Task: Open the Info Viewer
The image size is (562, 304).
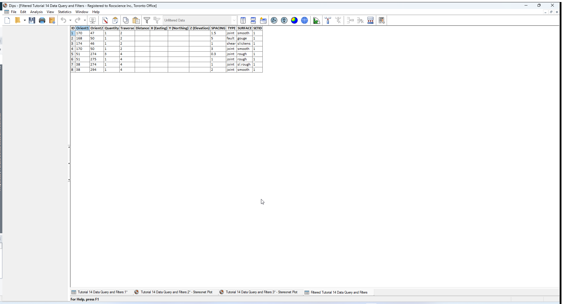Action: [115, 20]
